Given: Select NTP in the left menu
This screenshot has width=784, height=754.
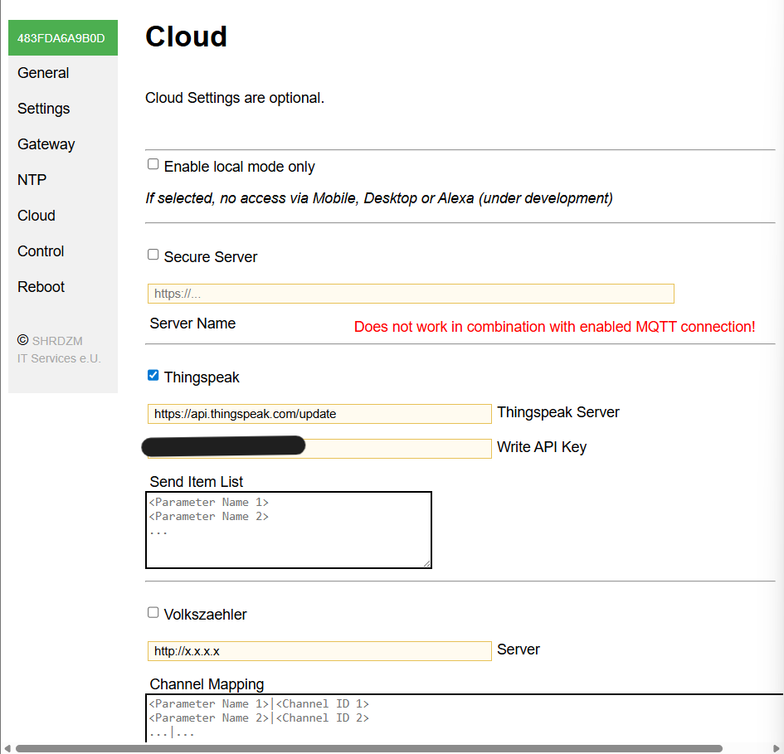Looking at the screenshot, I should point(32,180).
